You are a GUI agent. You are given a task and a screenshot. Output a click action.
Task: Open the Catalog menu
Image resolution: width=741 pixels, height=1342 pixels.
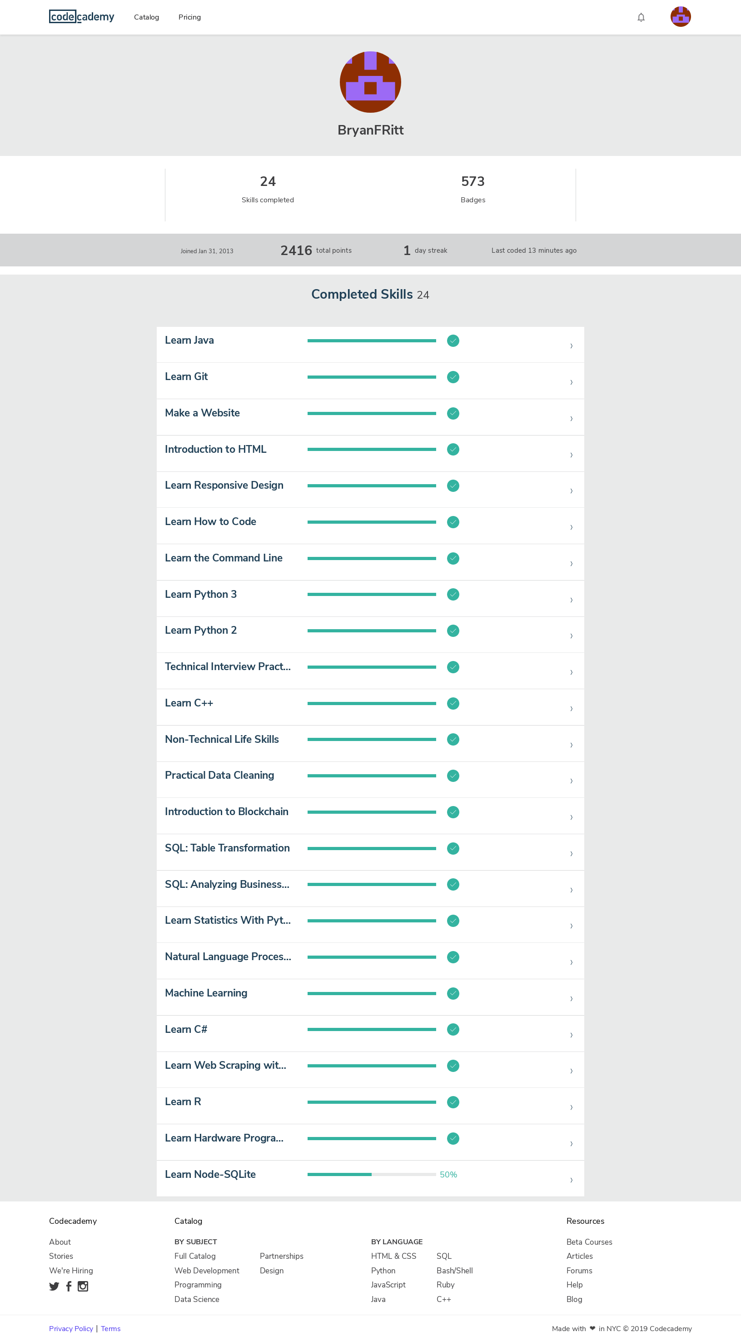click(146, 17)
